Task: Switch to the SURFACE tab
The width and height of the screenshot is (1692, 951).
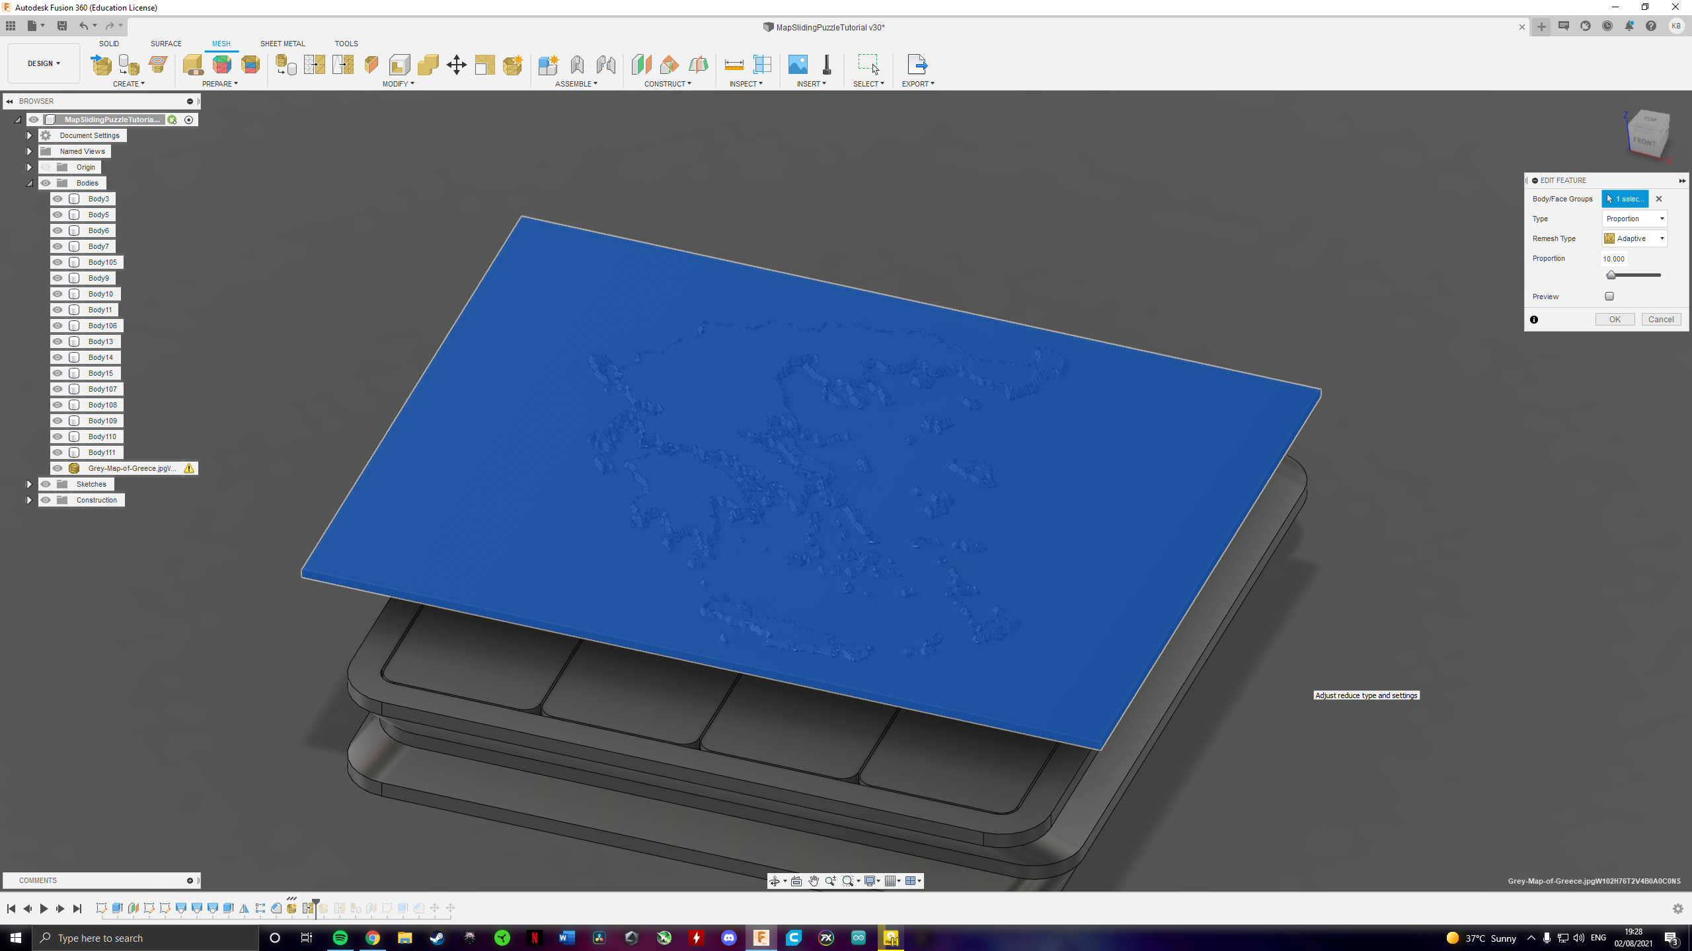Action: [166, 44]
